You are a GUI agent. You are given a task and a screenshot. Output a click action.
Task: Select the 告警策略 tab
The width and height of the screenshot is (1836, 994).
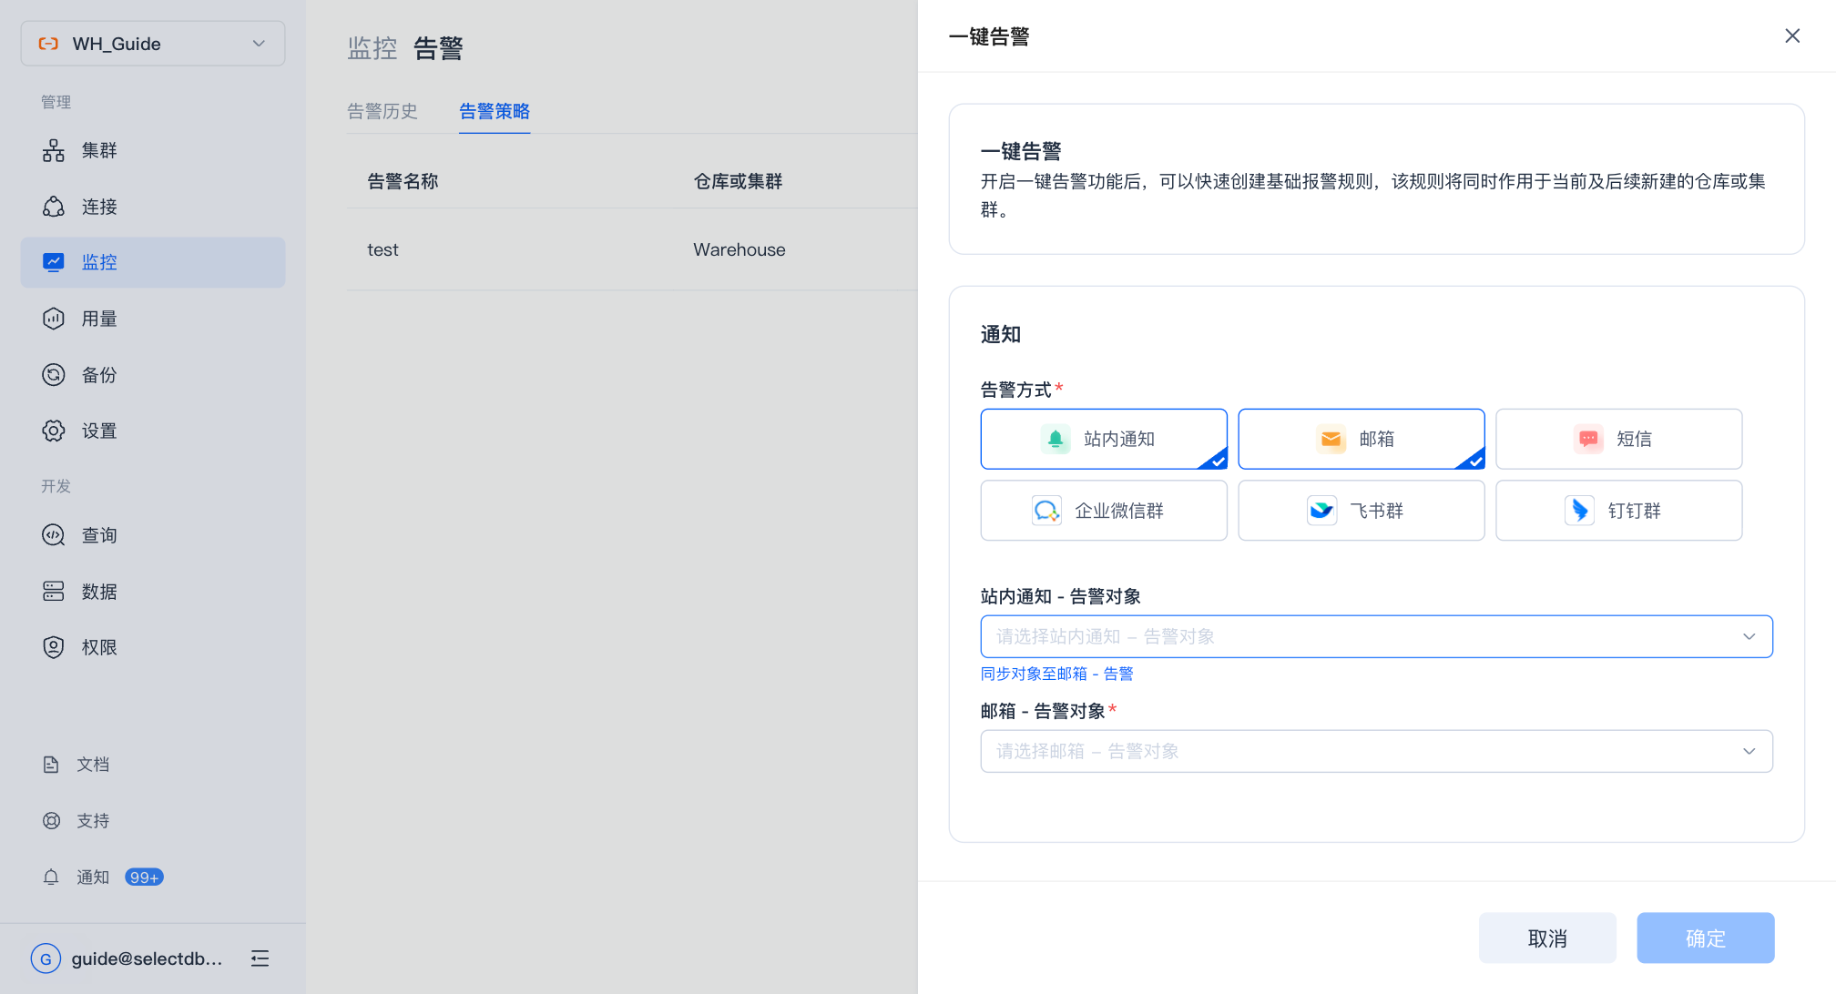pos(495,111)
